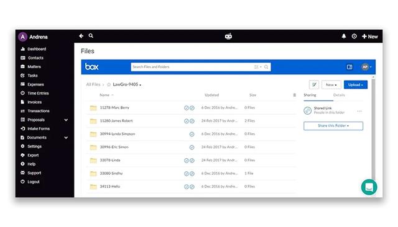
Task: Open folder 11280-James Robert
Action: pyautogui.click(x=116, y=121)
